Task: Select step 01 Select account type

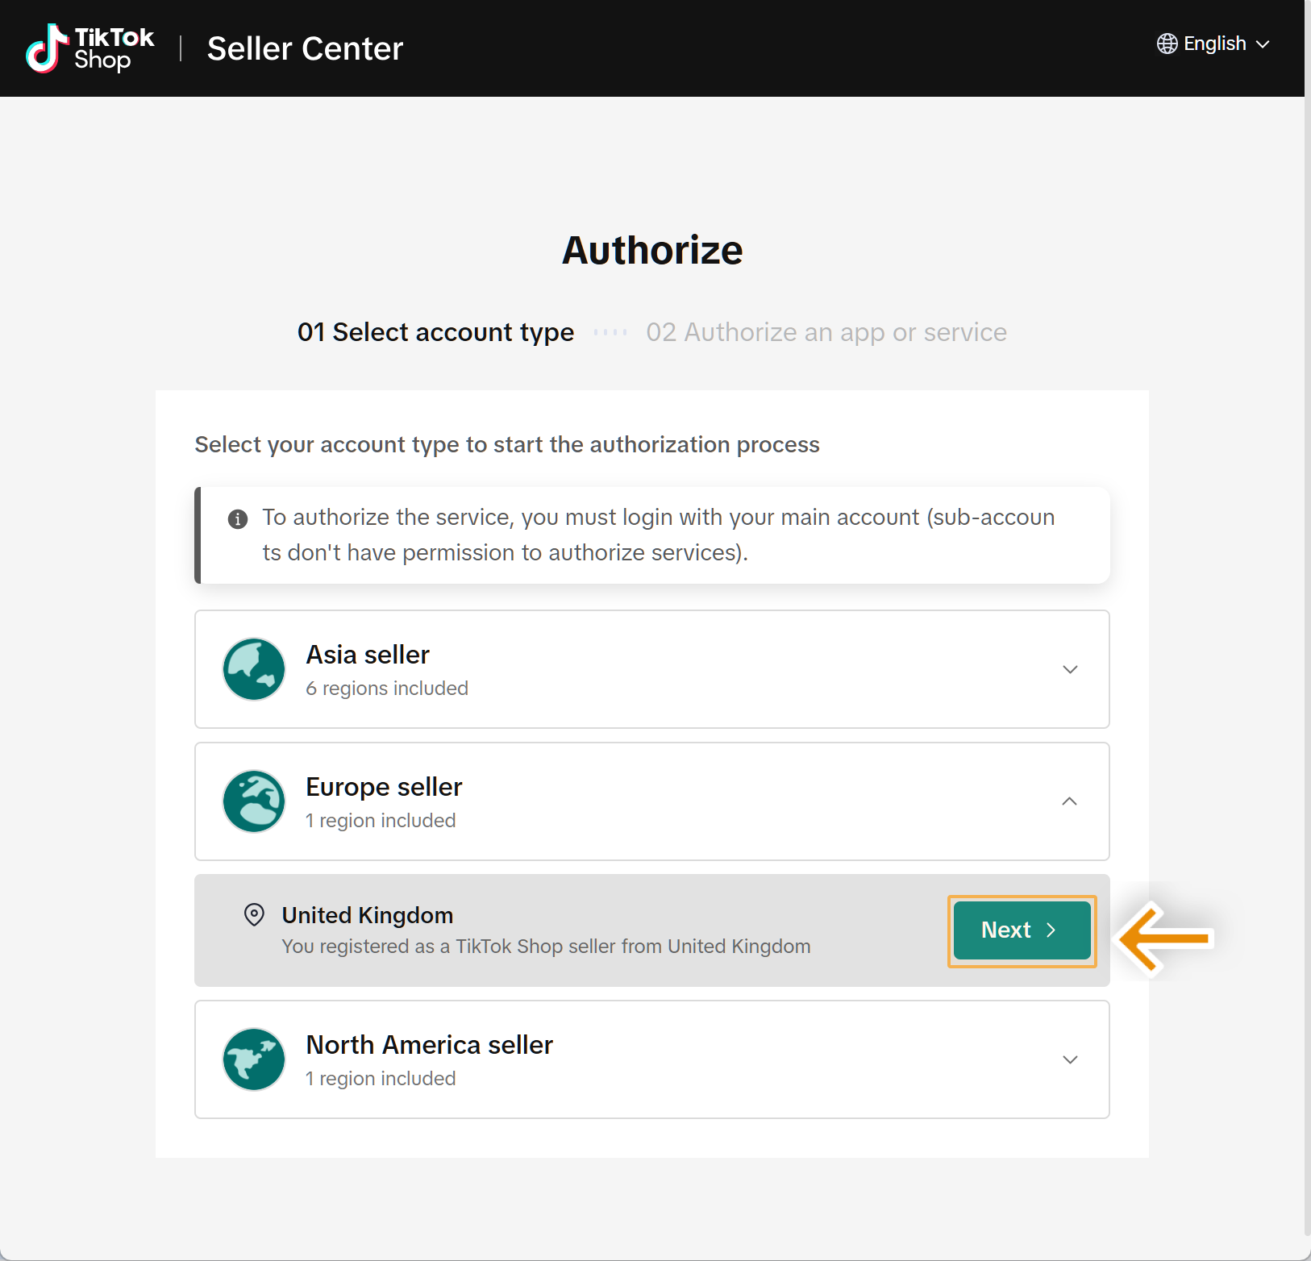Action: 435,332
